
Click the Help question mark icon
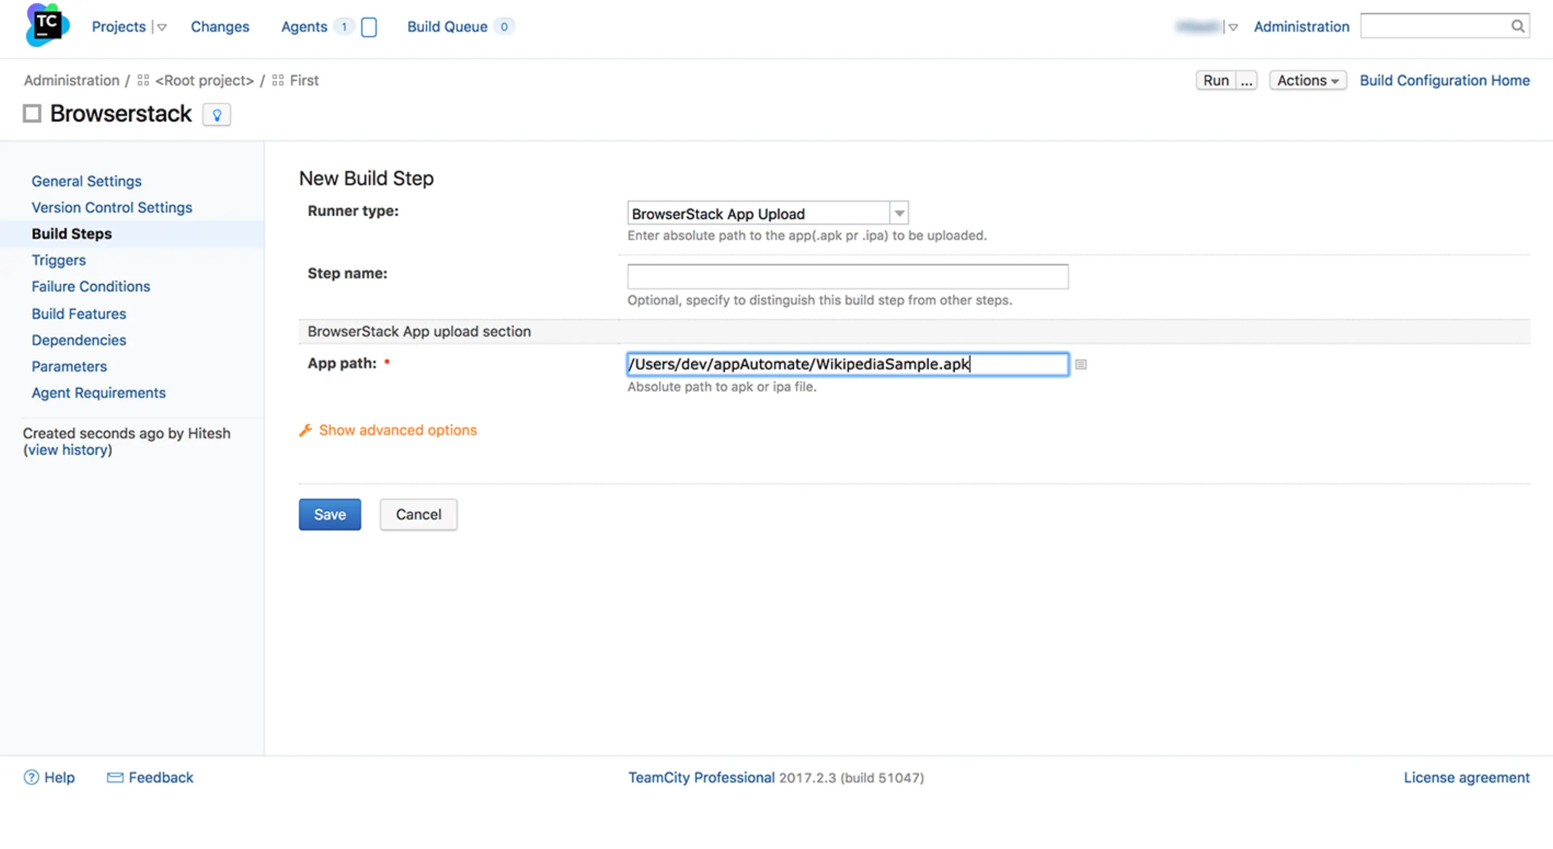click(31, 777)
